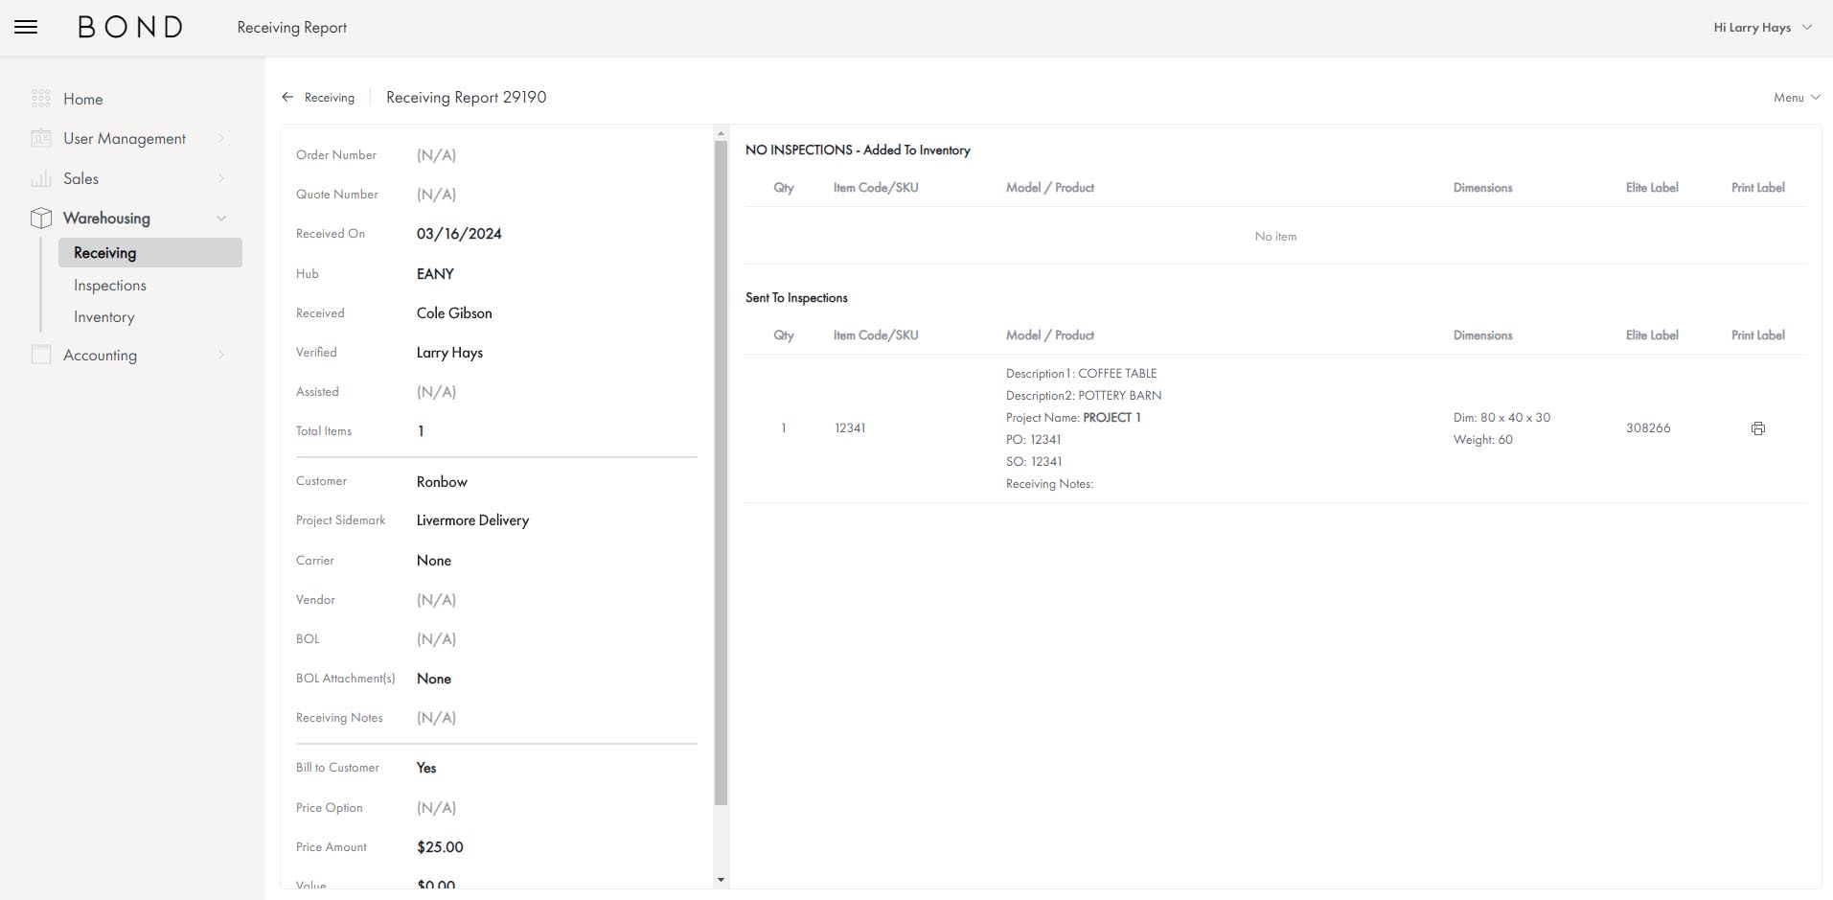Viewport: 1833px width, 900px height.
Task: Expand the User Management submenu chevron
Action: [x=221, y=138]
